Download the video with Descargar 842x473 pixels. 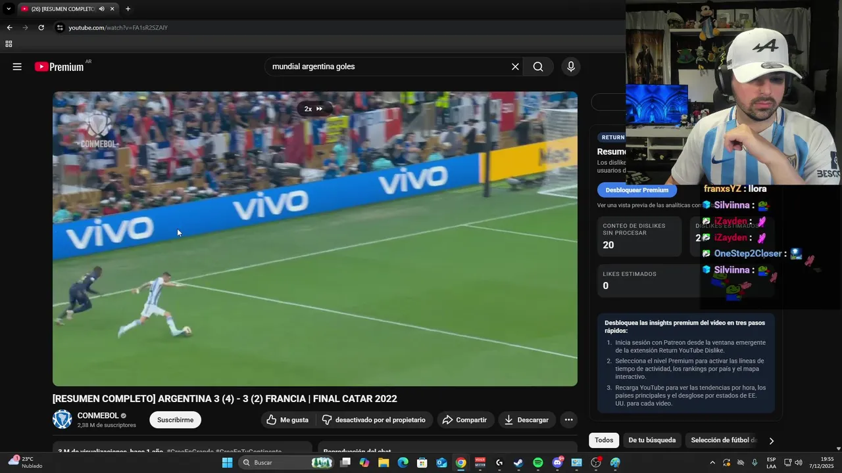click(526, 420)
